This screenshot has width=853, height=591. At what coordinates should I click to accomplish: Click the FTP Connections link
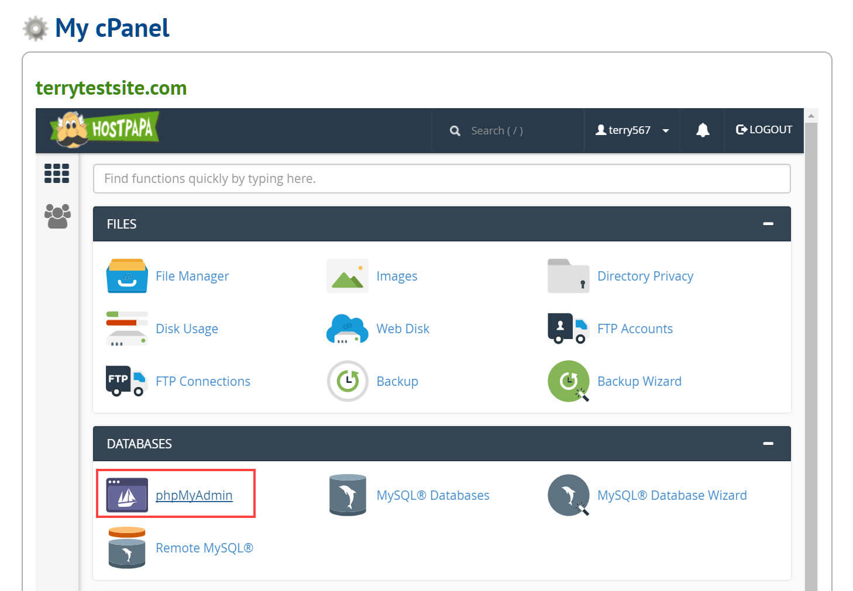203,381
